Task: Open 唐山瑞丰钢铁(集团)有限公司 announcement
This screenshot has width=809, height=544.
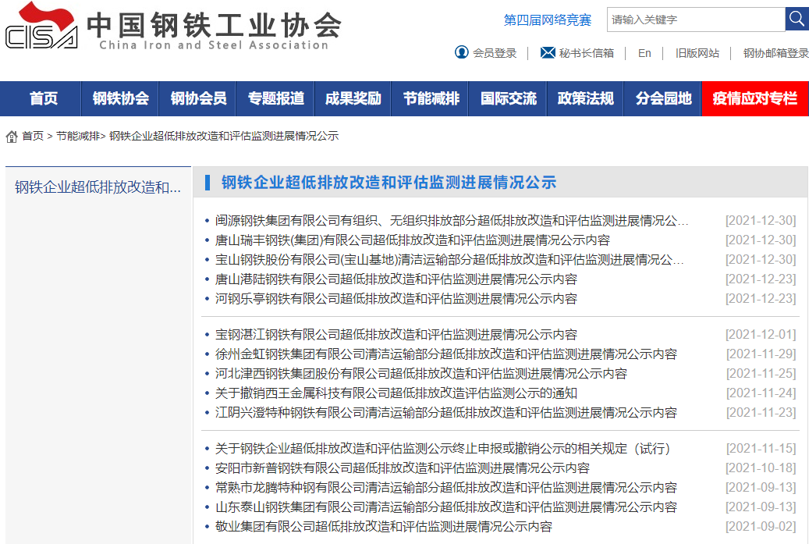Action: point(412,240)
